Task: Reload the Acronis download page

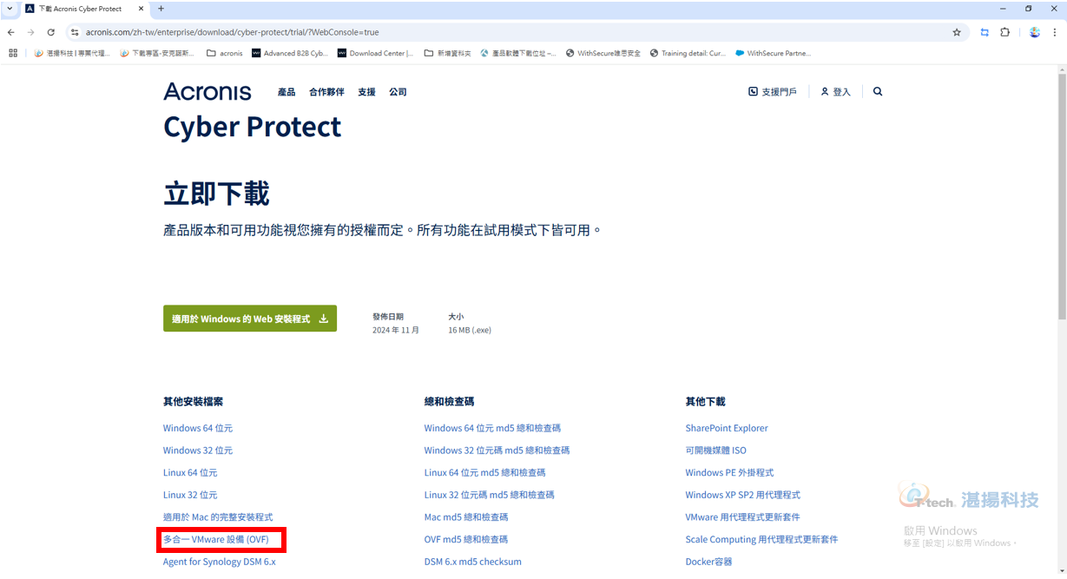Action: [x=51, y=32]
